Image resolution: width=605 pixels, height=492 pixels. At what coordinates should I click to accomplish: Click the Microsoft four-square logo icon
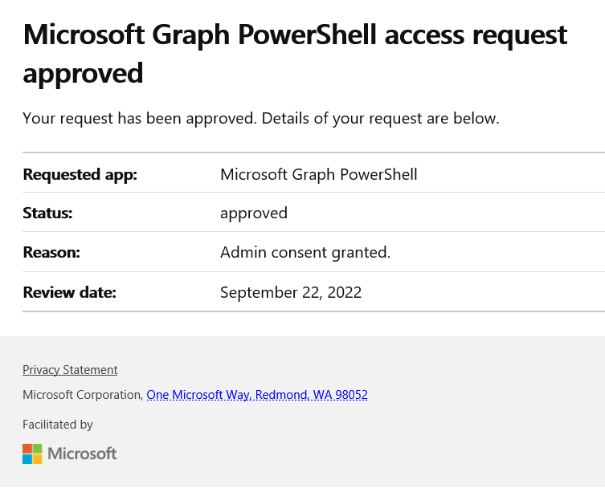pos(32,453)
